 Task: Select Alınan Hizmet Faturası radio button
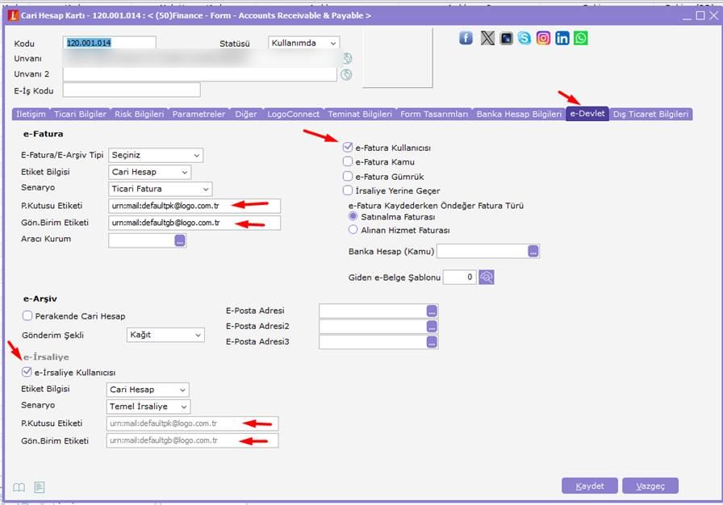(353, 229)
